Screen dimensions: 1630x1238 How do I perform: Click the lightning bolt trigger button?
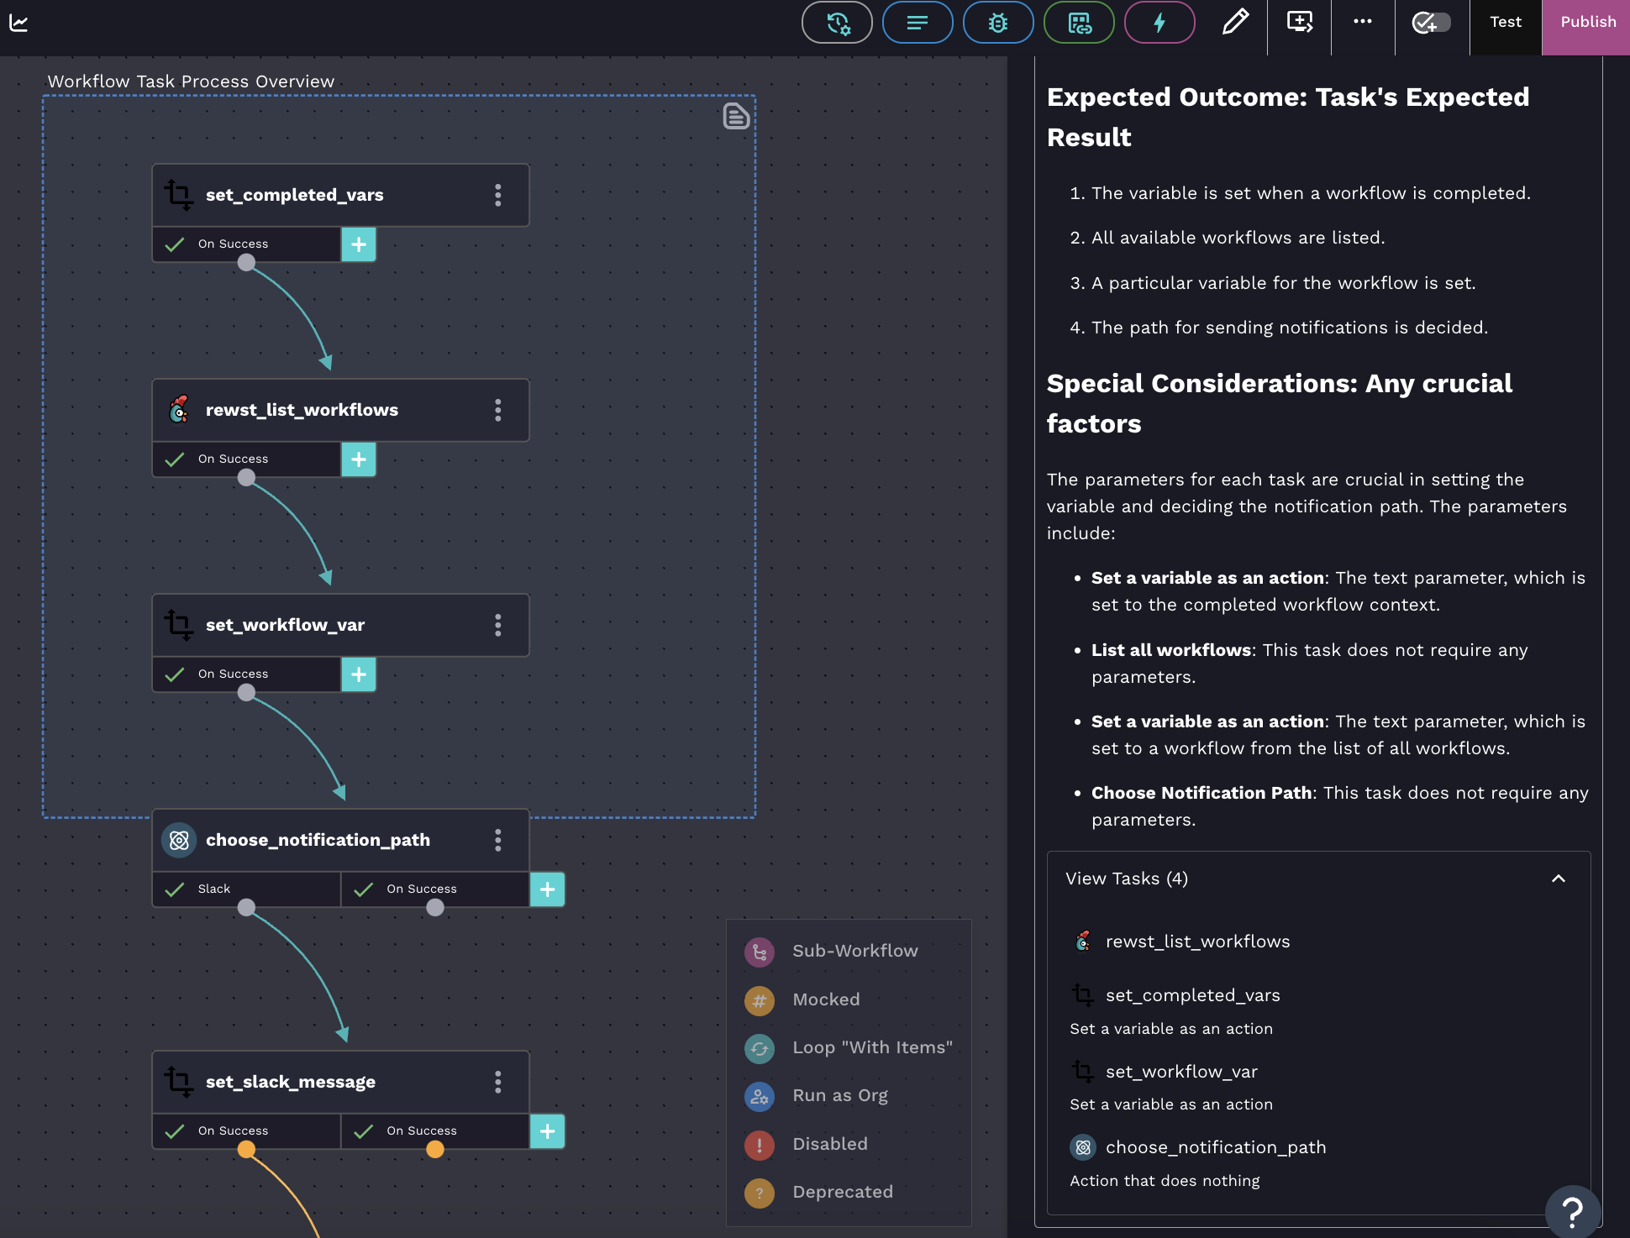point(1159,23)
